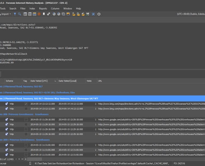This screenshot has width=205, height=166.
Task: Open the Filter menu
Action: (x=23, y=9)
